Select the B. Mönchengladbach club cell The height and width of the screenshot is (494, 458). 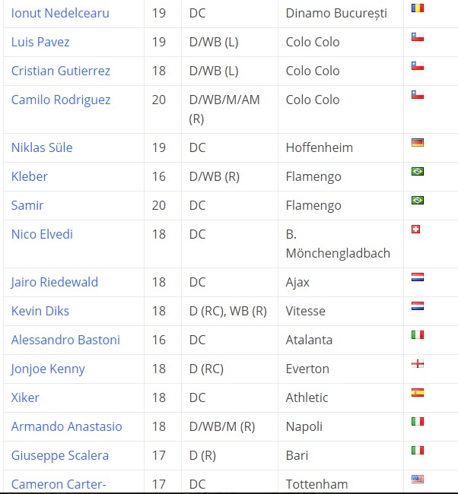coord(341,244)
